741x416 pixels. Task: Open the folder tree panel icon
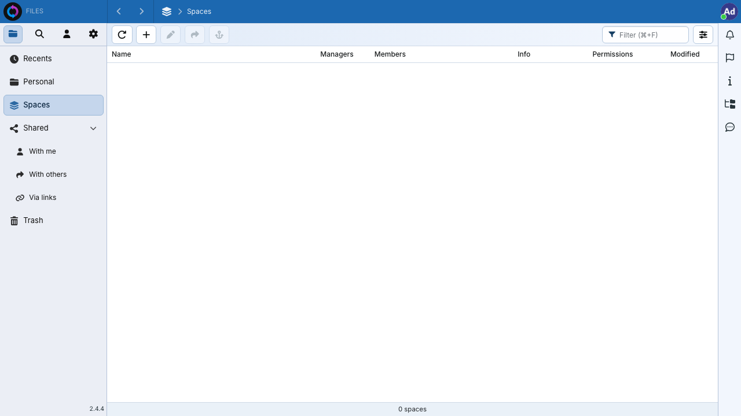coord(730,104)
